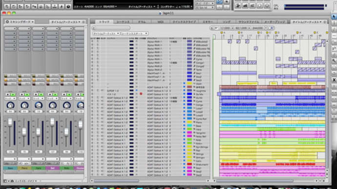Click the first icon in the top-left toolbar
Screen dimensions: 337x189
pyautogui.click(x=7, y=7)
